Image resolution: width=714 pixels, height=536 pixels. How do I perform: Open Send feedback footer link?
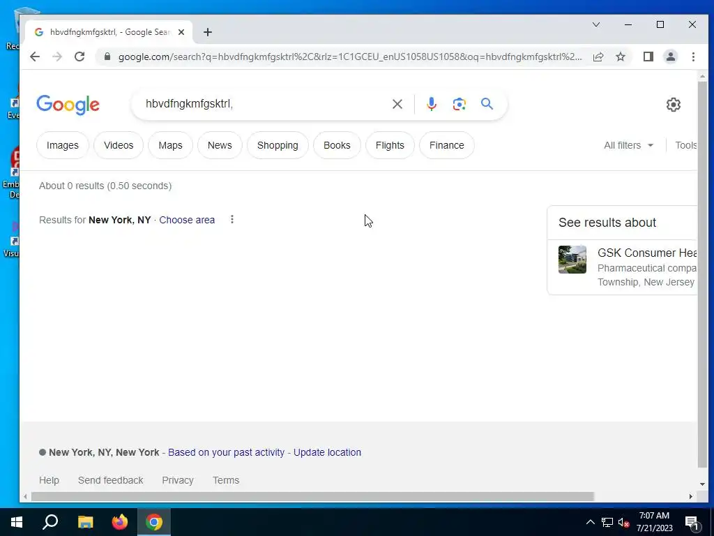click(x=111, y=480)
